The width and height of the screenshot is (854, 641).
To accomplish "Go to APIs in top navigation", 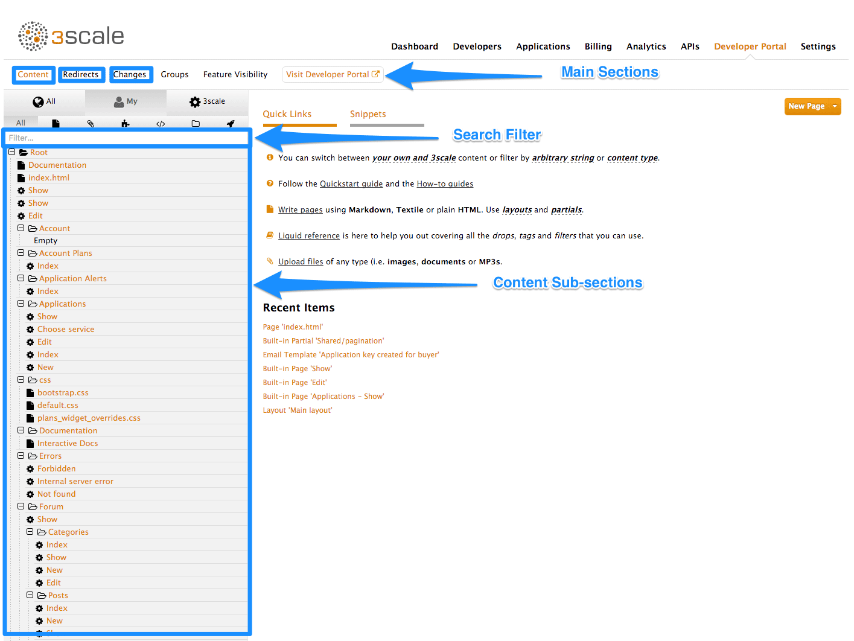I will tap(690, 46).
